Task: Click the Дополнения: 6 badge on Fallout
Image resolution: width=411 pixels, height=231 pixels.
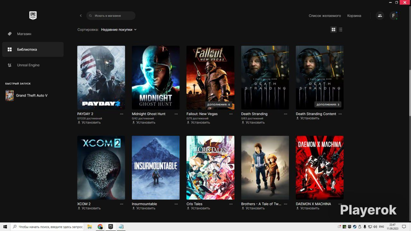Action: (219, 105)
